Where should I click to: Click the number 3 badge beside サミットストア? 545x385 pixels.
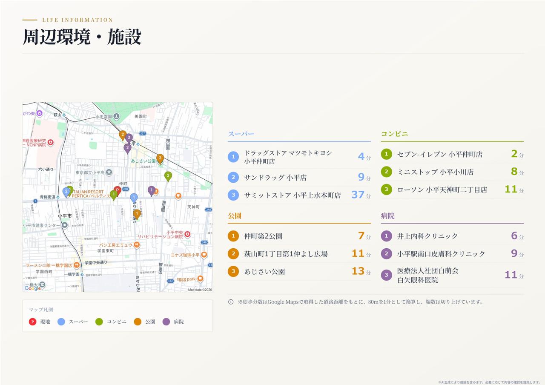(233, 195)
